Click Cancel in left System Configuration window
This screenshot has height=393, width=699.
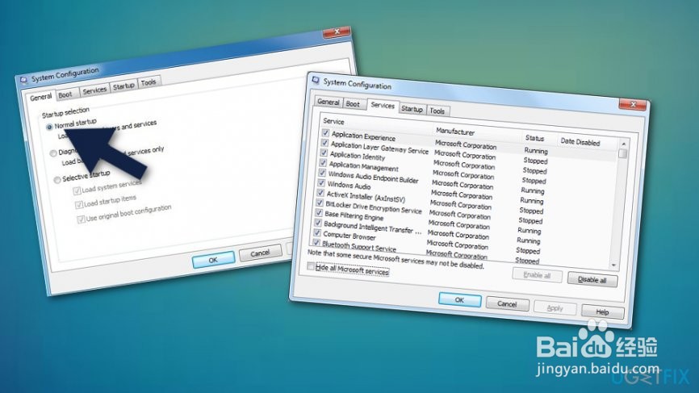pyautogui.click(x=260, y=253)
